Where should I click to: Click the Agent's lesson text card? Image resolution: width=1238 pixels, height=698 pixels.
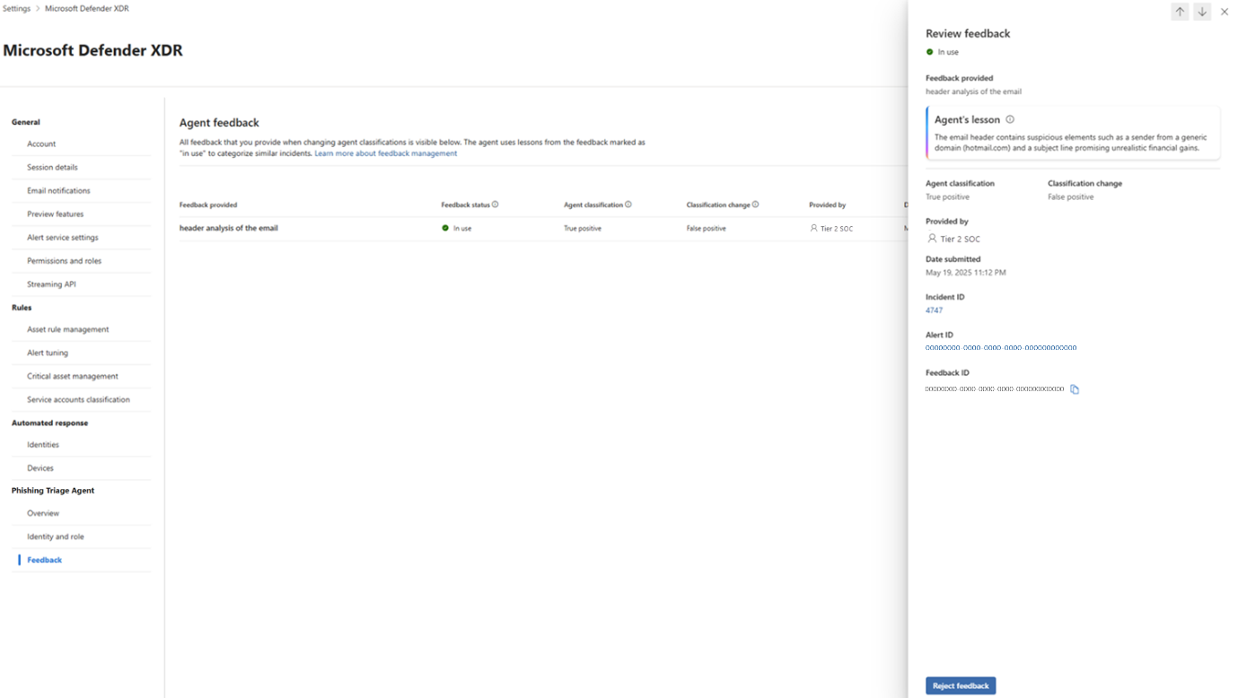[1074, 133]
